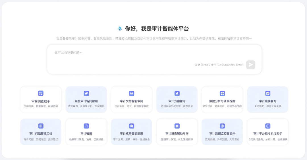Image resolution: width=307 pixels, height=160 pixels.
Task: Select the 审计平台指令执行助手 title
Action: click(268, 133)
